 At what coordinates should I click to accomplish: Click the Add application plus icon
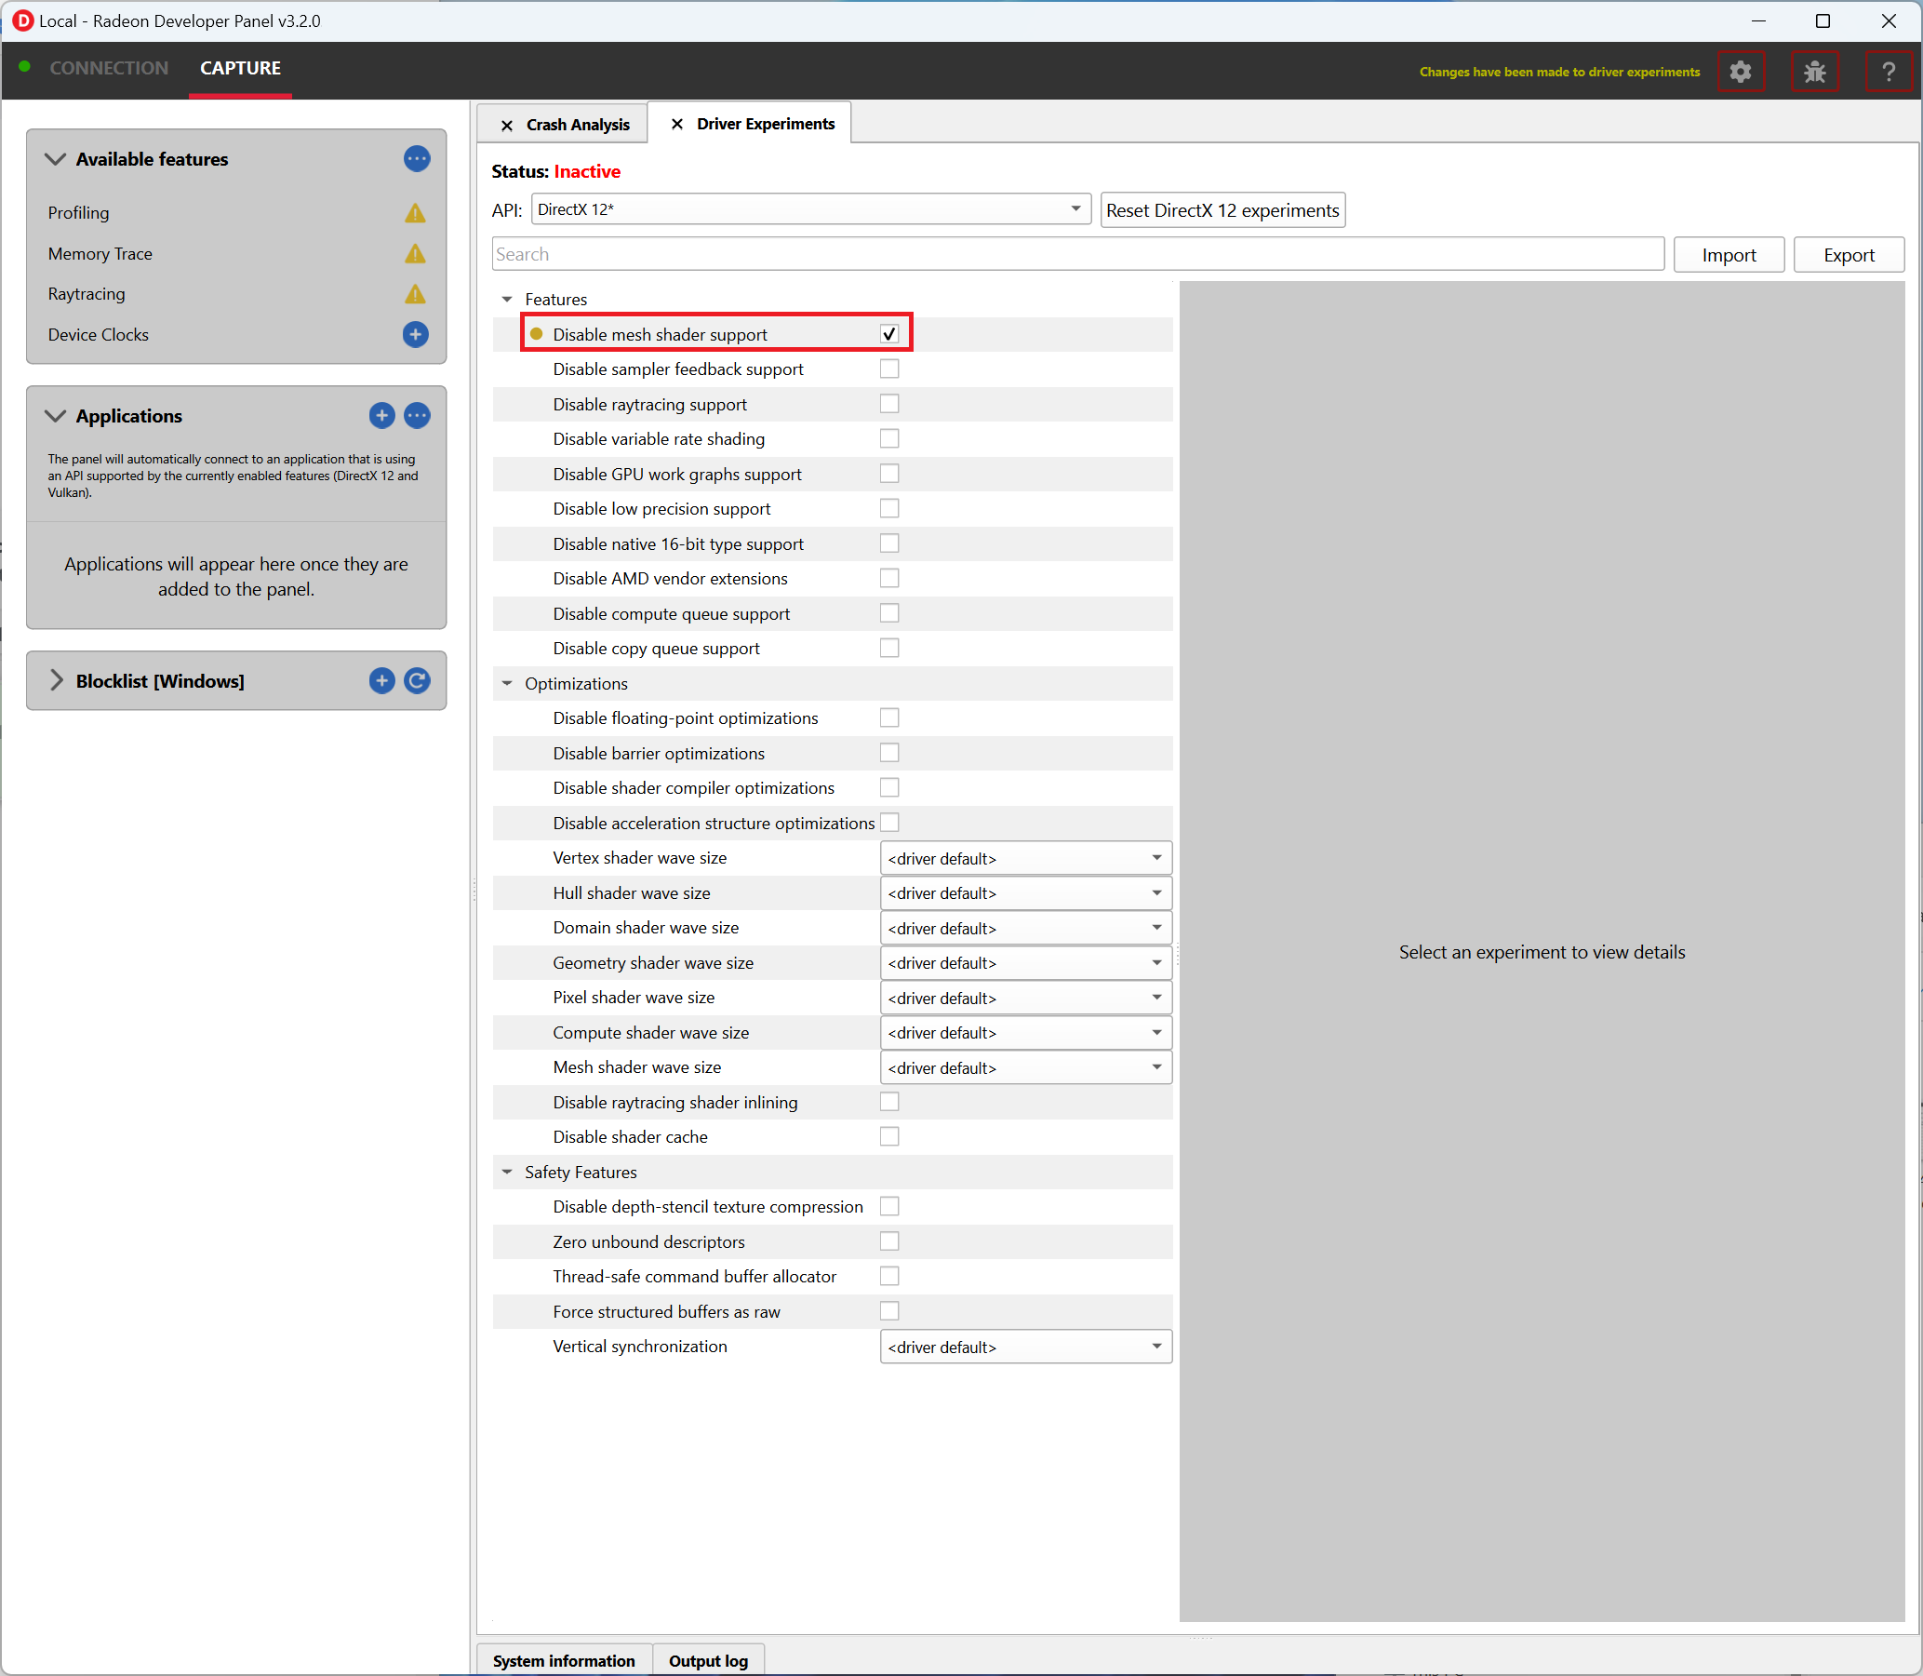click(x=380, y=415)
